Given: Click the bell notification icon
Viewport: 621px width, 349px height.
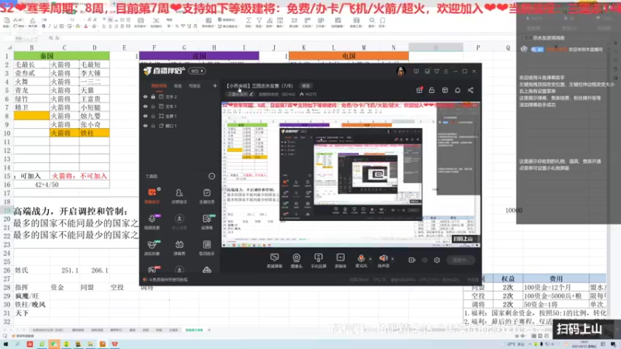Looking at the screenshot, I should (x=457, y=90).
